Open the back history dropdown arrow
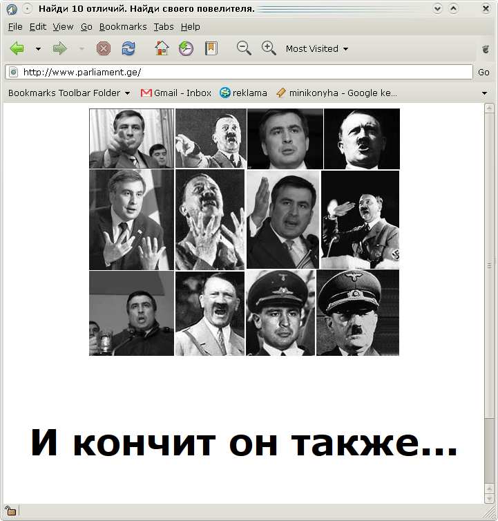Image resolution: width=498 pixels, height=521 pixels. tap(38, 49)
